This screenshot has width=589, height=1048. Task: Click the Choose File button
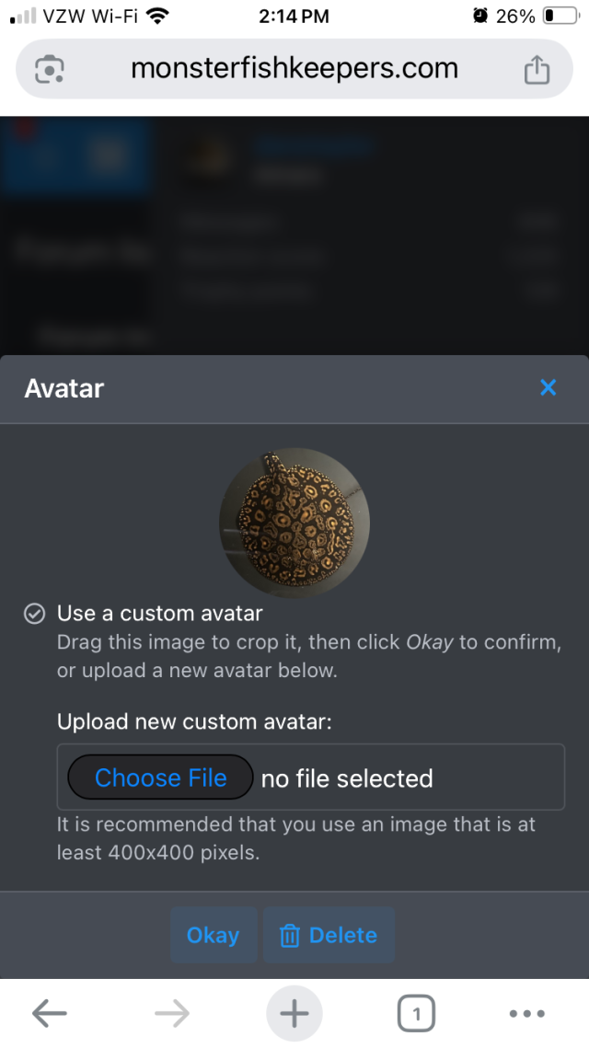coord(160,777)
